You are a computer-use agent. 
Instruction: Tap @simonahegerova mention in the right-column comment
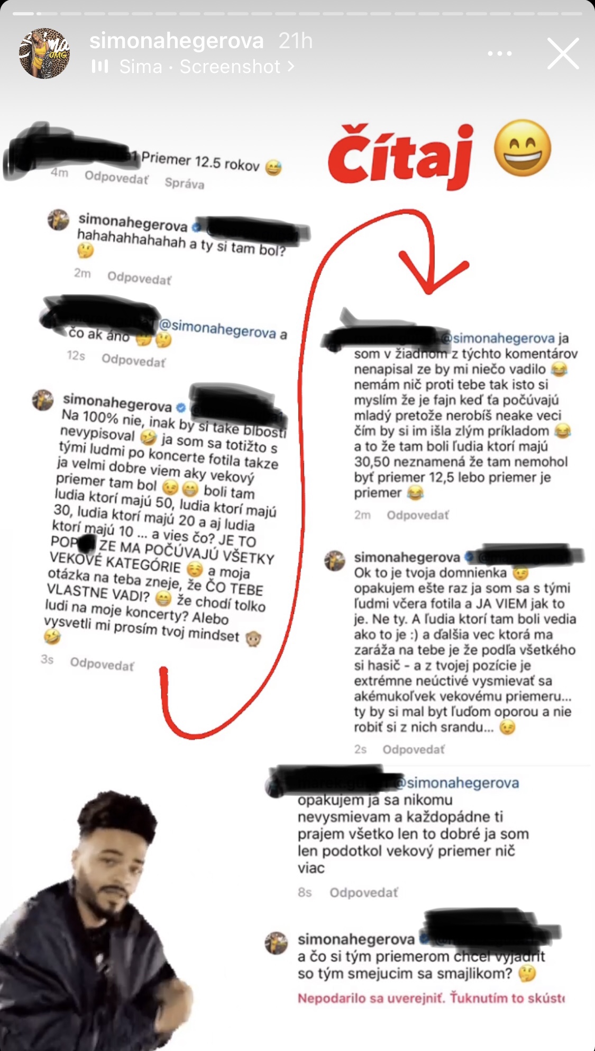[497, 338]
